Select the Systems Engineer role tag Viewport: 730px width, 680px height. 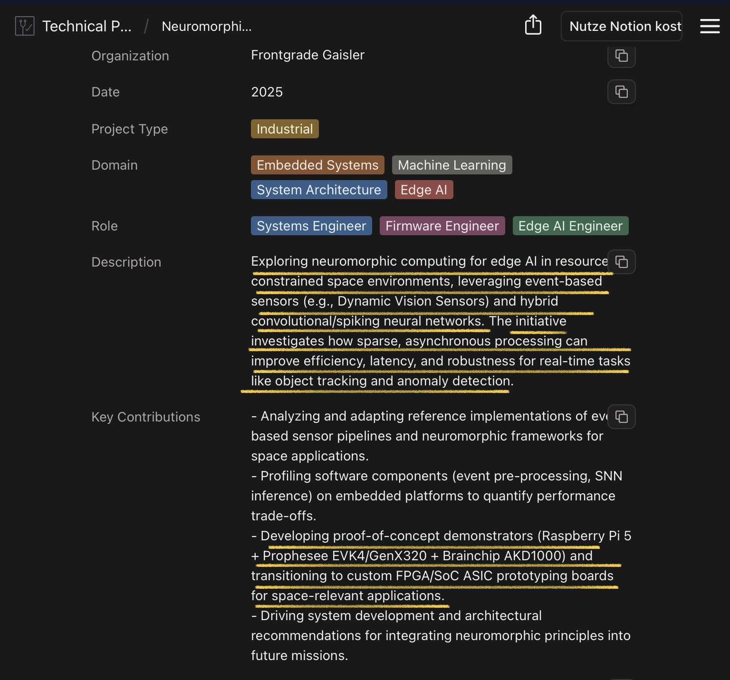coord(311,226)
